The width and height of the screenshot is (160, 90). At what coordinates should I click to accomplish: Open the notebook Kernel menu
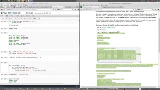(28, 16)
